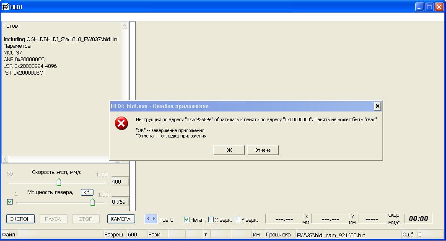Click firmware path FW\37\hldi_ram_921600.bin
The height and width of the screenshot is (241, 446).
click(331, 235)
